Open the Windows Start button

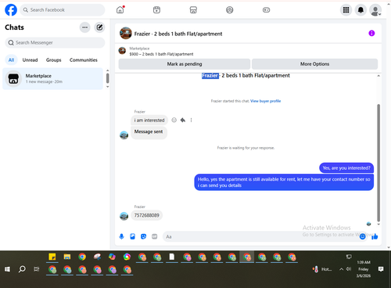[7, 269]
